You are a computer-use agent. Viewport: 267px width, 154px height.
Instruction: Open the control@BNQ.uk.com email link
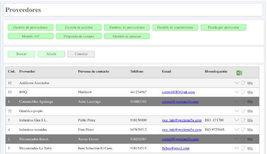coord(178,92)
